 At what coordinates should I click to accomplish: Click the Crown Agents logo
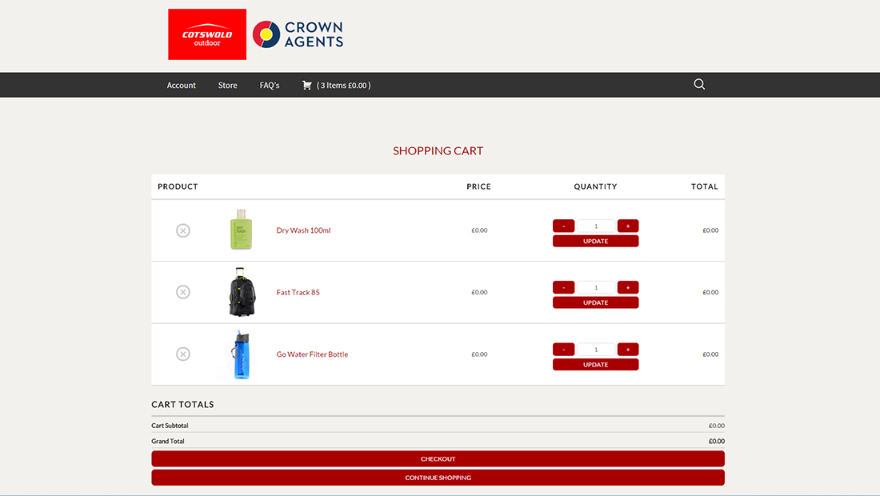[298, 34]
